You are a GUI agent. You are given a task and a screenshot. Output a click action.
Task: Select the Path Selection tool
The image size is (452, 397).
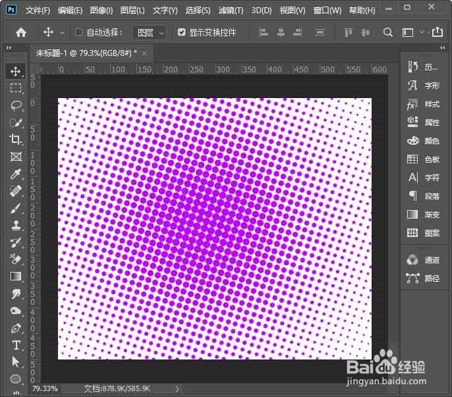pos(16,362)
